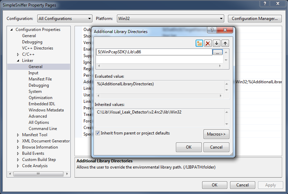This screenshot has height=194, width=288.
Task: Expand the Build Events node
Action: pyautogui.click(x=18, y=153)
